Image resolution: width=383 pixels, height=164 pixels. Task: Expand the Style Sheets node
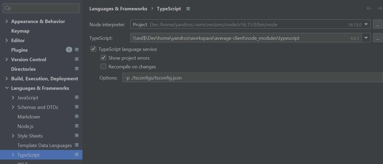point(13,136)
